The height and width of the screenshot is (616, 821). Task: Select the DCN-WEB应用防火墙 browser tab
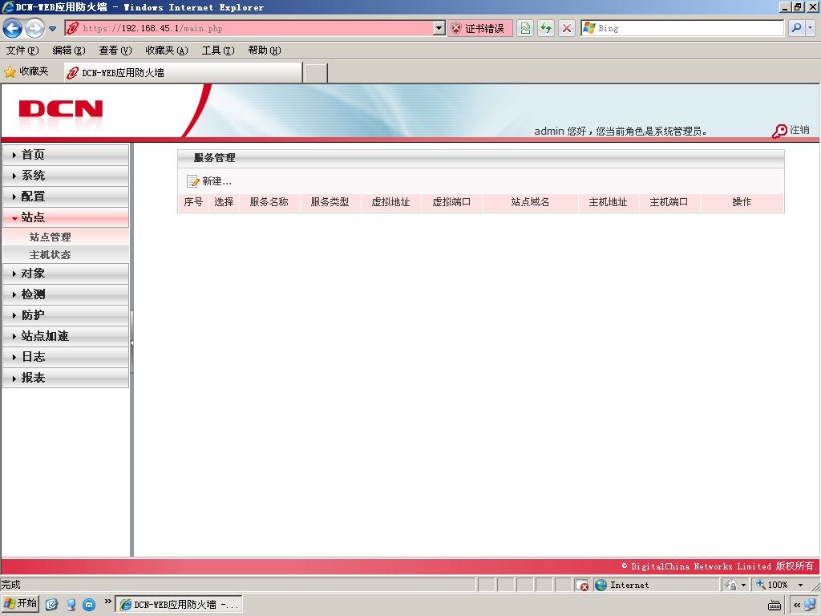click(182, 73)
